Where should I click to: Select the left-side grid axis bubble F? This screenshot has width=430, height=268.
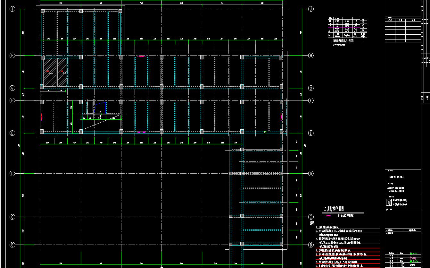click(x=12, y=101)
